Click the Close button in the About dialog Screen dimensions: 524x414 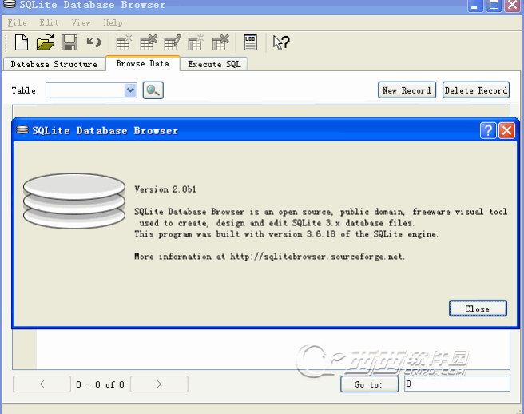478,309
